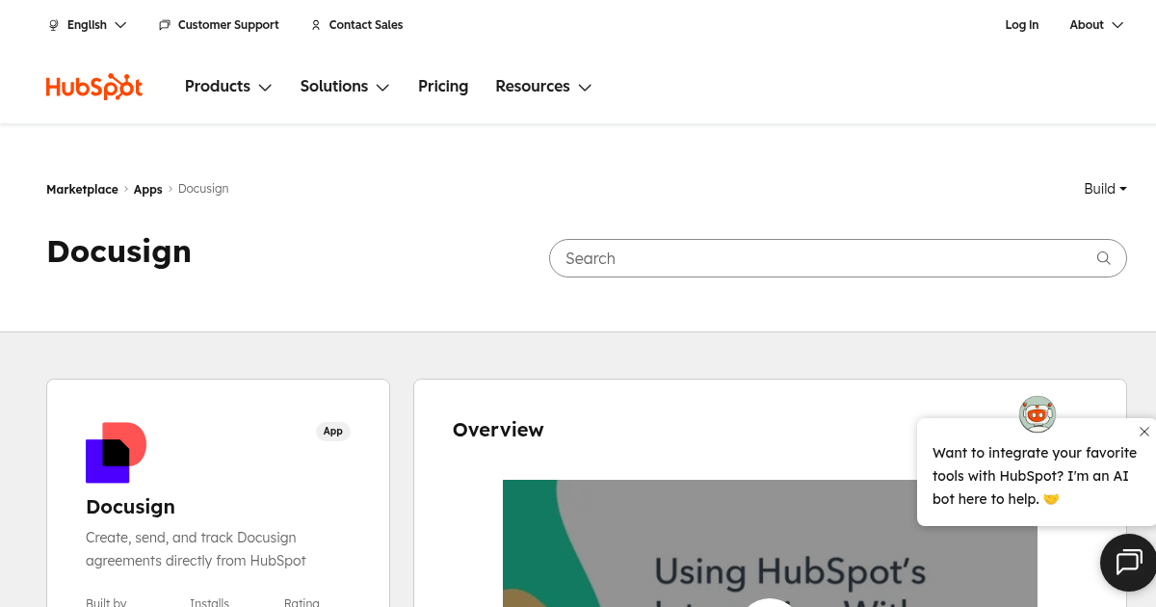Click the HubSpot logo
The image size is (1156, 607).
94,87
